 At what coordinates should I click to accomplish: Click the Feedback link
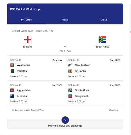(114, 110)
